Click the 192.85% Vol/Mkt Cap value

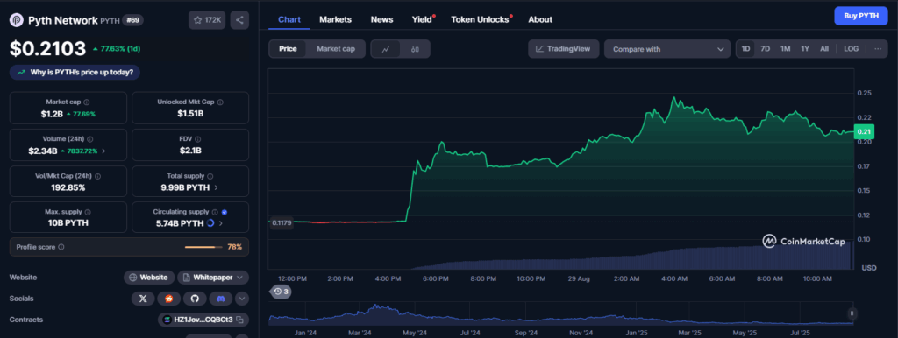point(68,187)
